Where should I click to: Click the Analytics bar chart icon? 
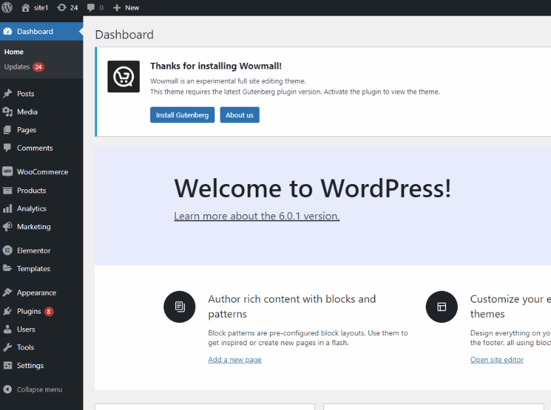click(7, 209)
